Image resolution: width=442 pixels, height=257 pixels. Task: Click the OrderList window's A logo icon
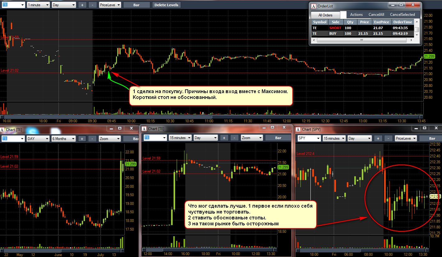tap(313, 6)
